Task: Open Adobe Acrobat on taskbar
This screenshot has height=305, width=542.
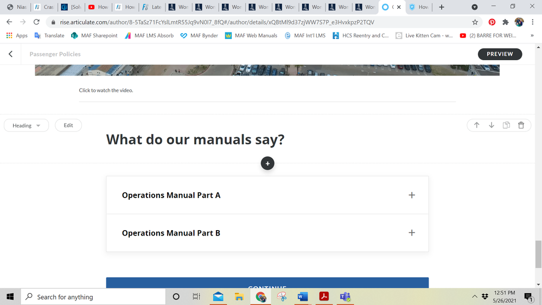Action: (x=324, y=297)
